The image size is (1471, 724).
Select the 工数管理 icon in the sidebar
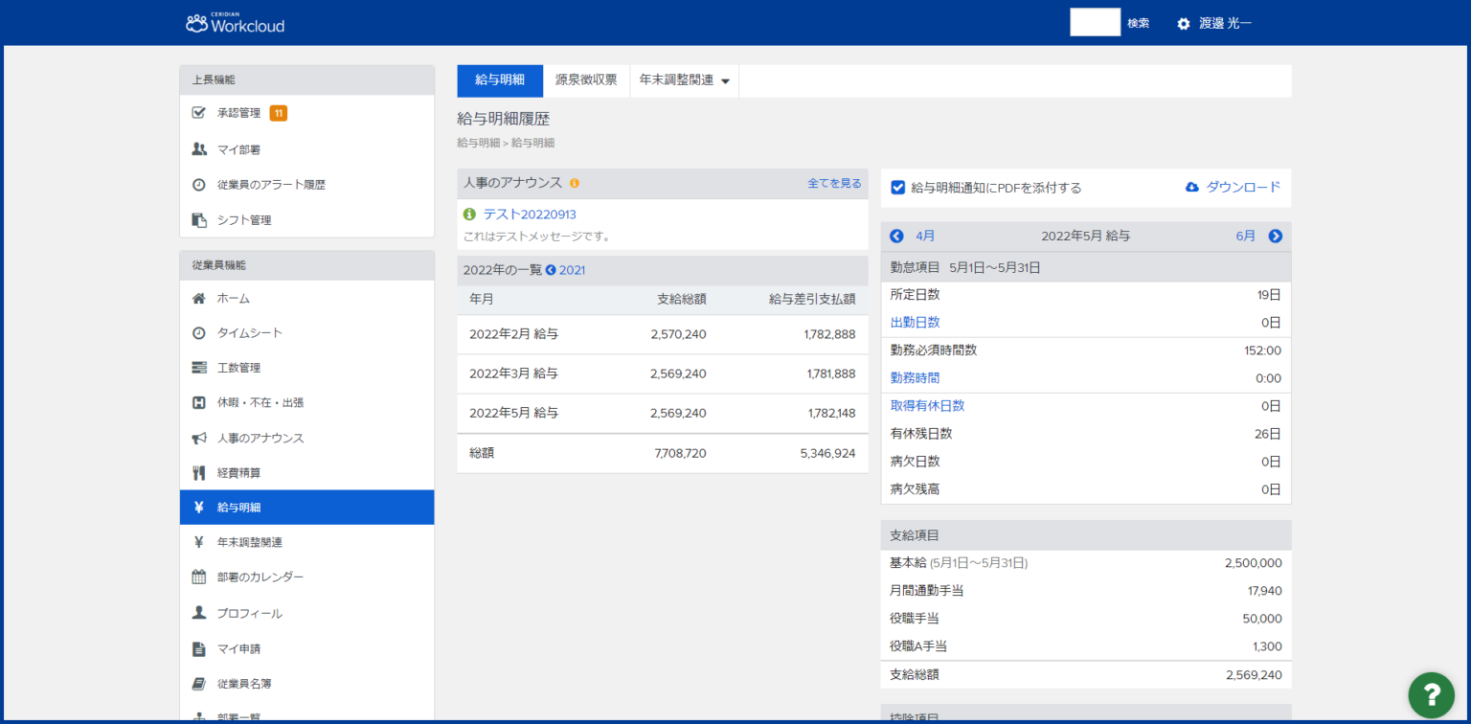[x=197, y=367]
